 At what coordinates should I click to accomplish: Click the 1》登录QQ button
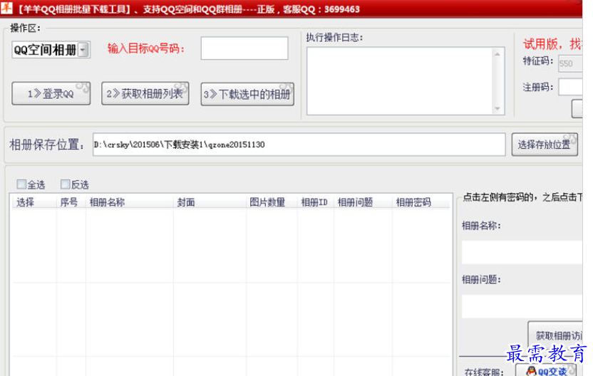(51, 93)
